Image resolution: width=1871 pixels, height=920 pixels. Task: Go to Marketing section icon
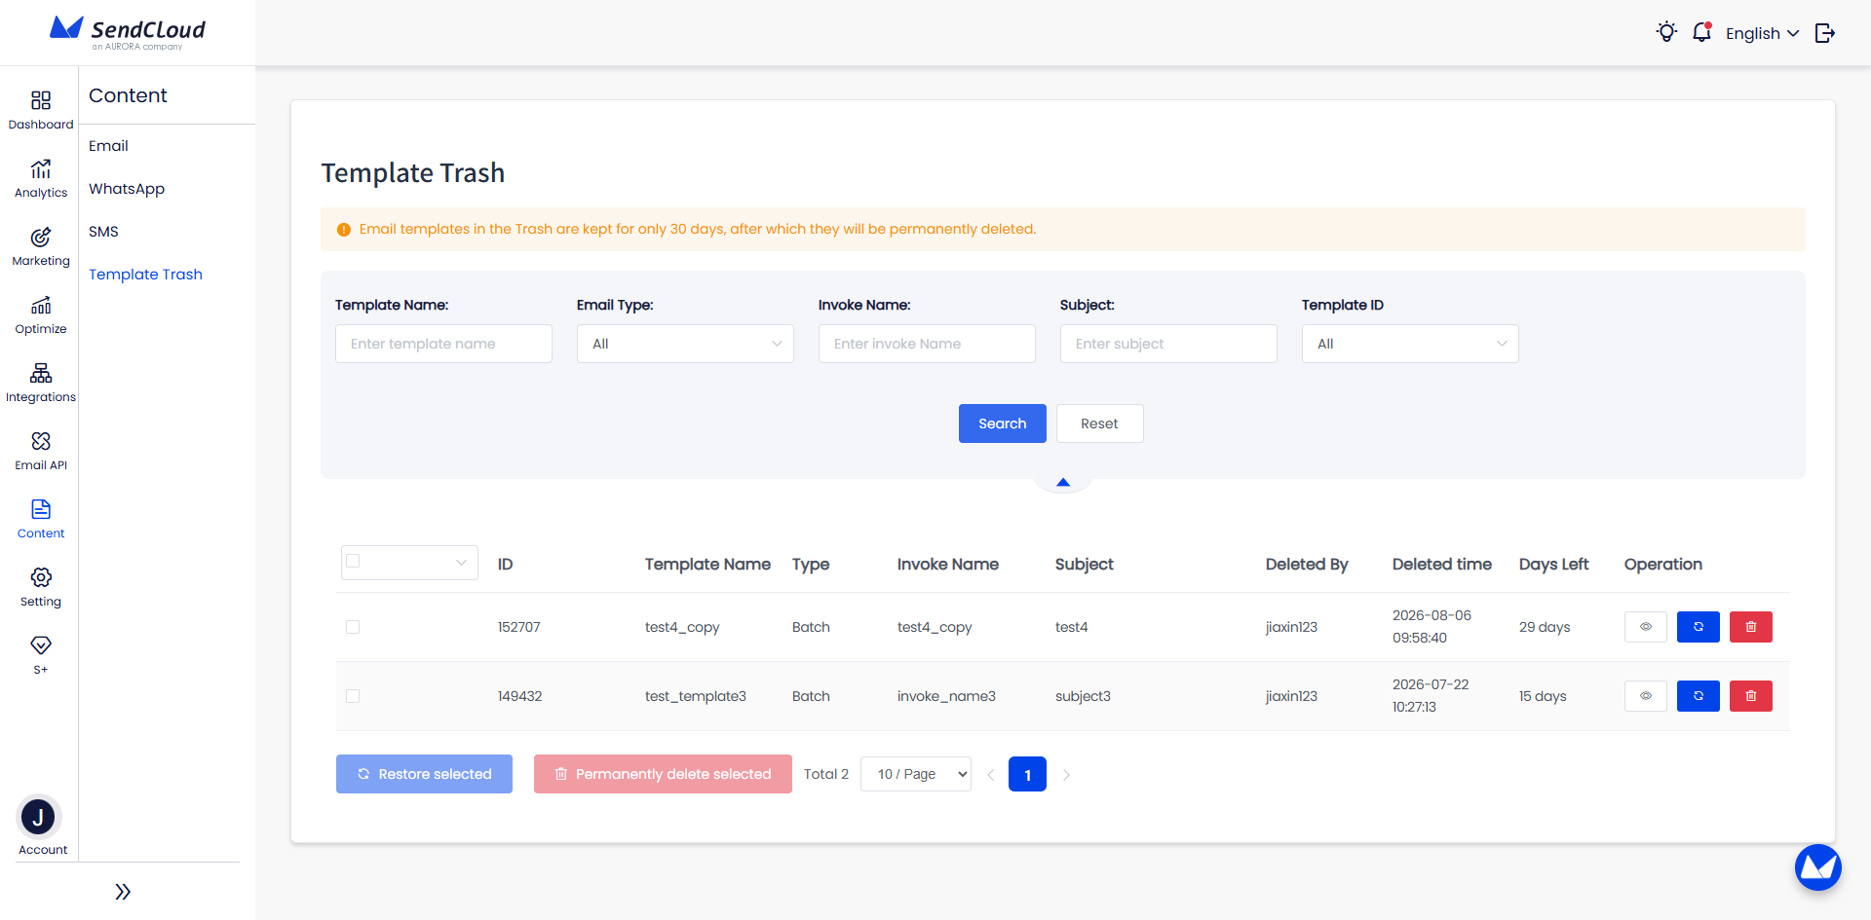[x=40, y=237]
